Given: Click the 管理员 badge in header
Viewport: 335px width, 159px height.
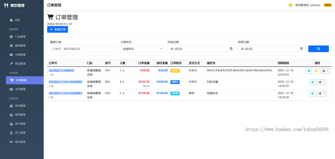Looking at the screenshot, I should [x=327, y=5].
